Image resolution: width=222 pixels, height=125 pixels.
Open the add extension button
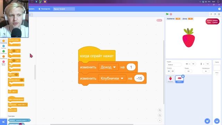point(3,122)
